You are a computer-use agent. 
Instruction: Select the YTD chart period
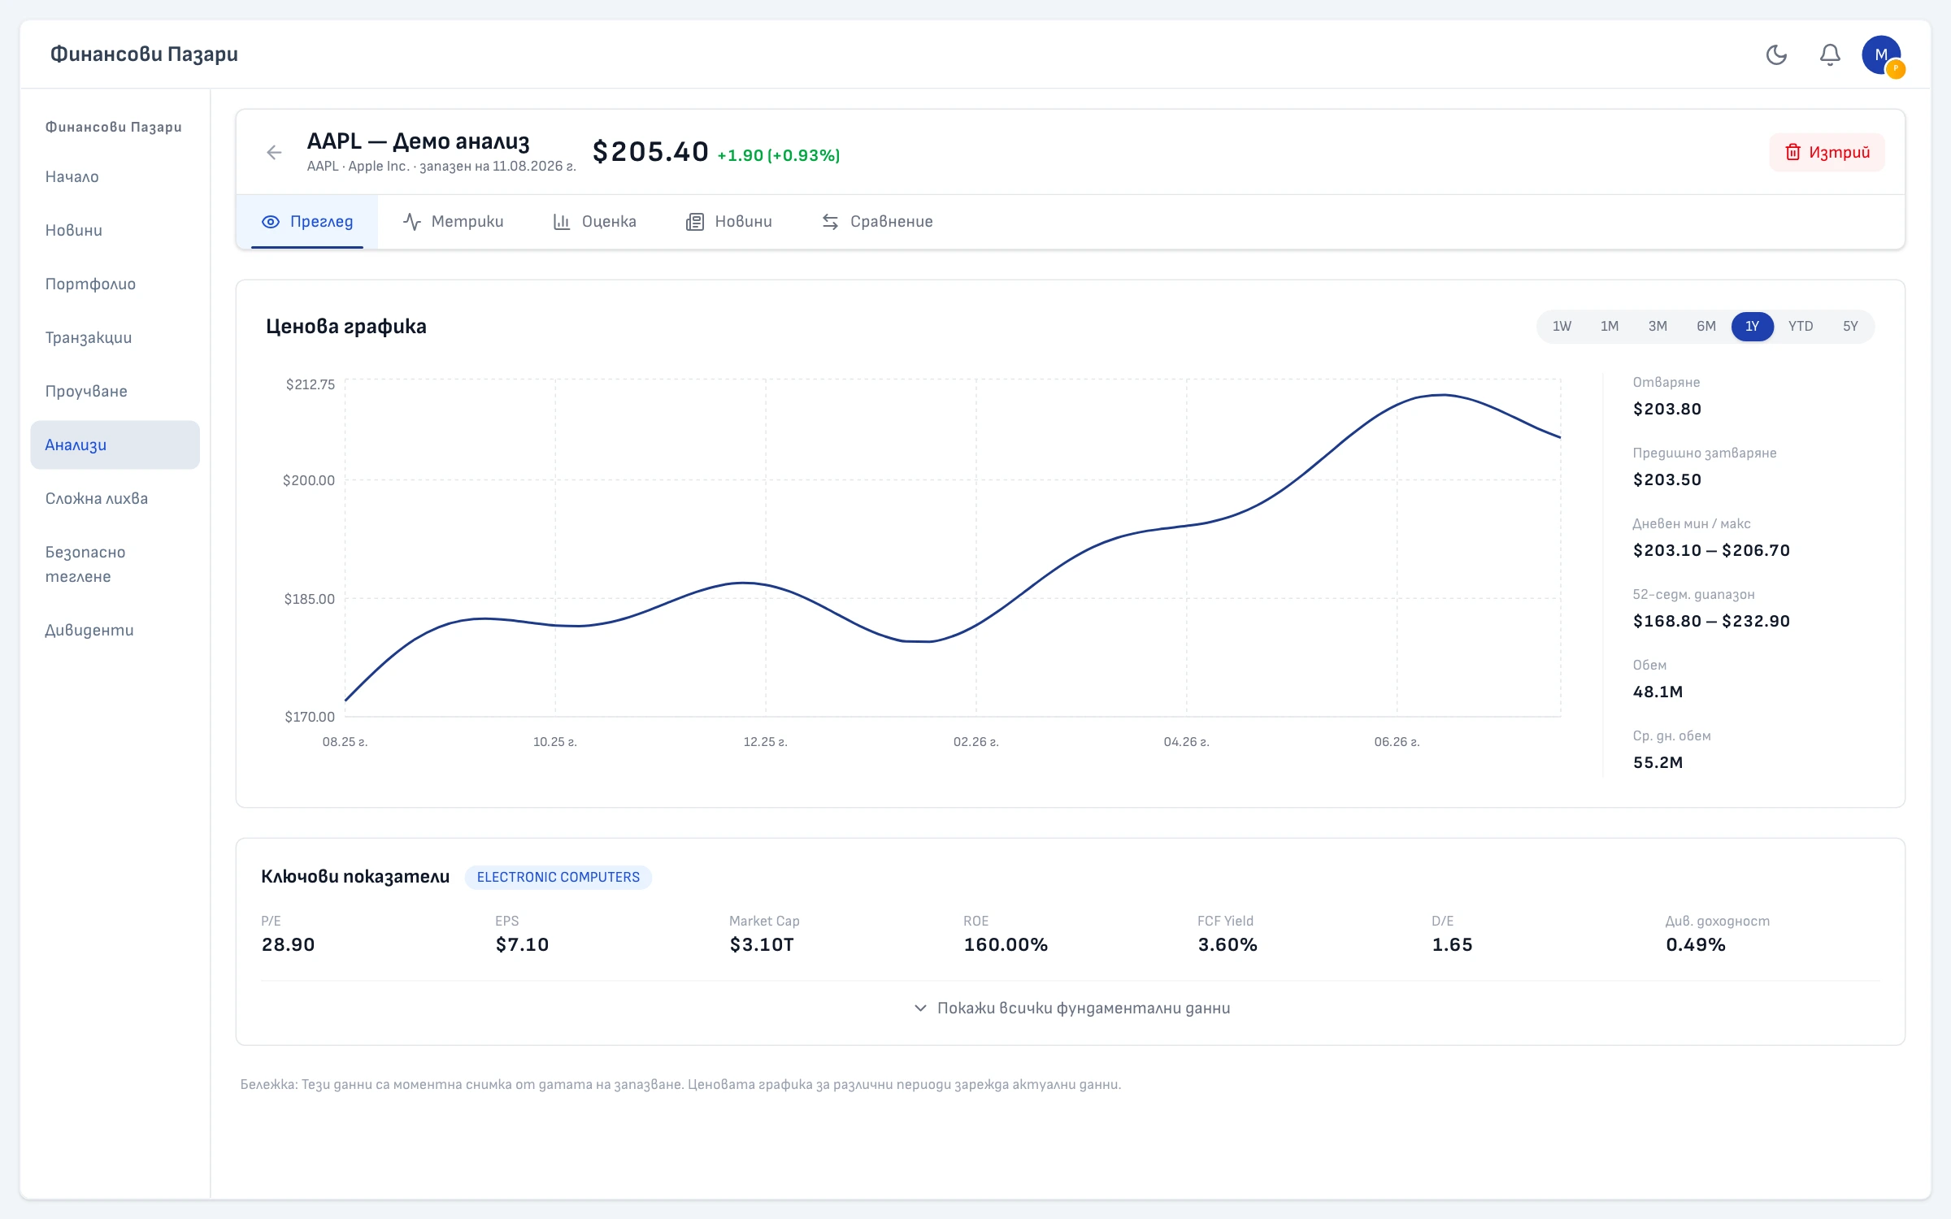click(1801, 326)
